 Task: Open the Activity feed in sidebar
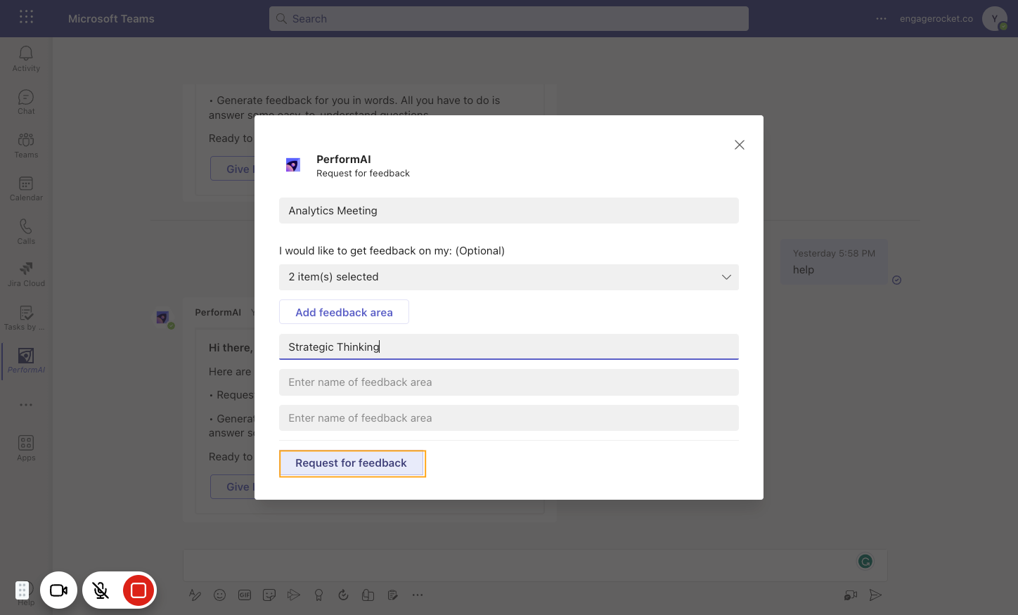click(26, 59)
